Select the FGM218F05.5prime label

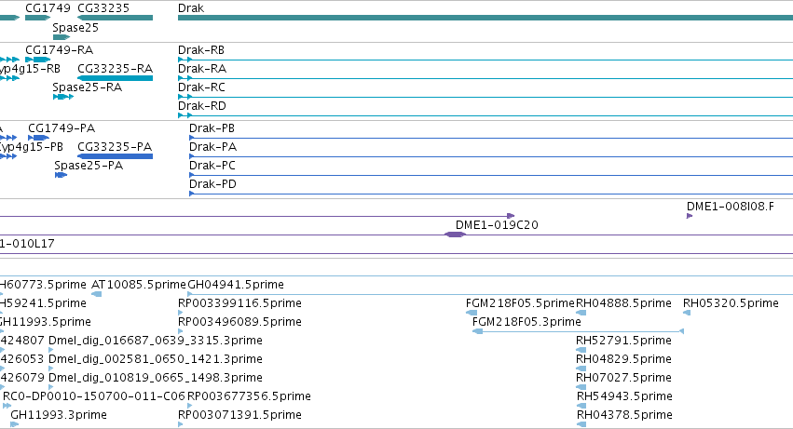520,303
